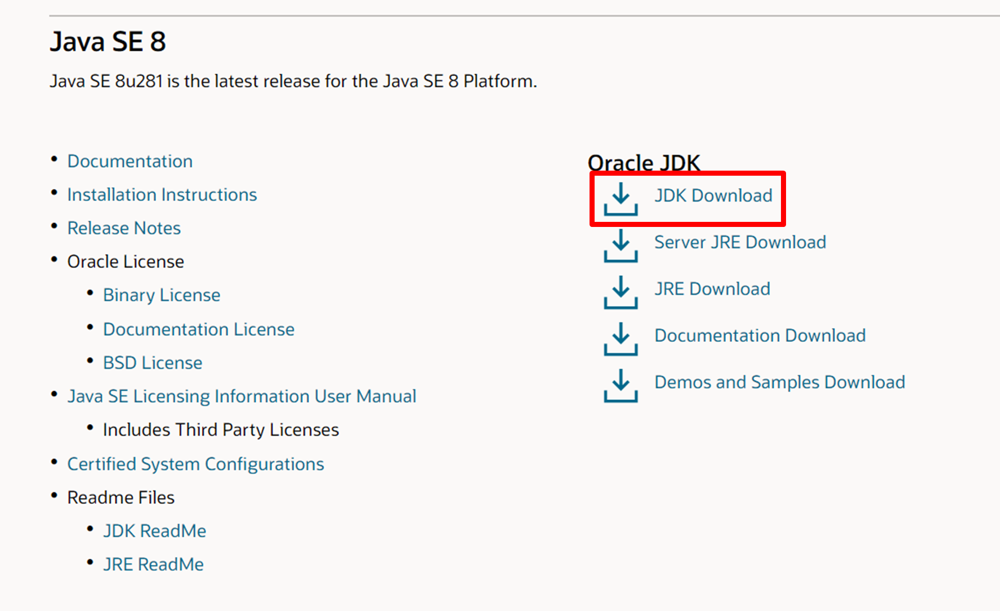Click the Java SE 8u281 release sentence
This screenshot has height=611, width=1000.
pyautogui.click(x=293, y=82)
